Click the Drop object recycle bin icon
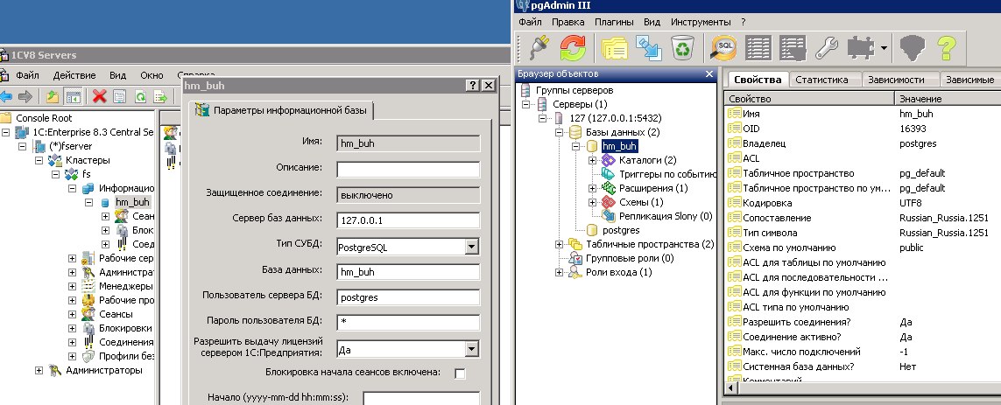The width and height of the screenshot is (1001, 405). click(x=682, y=48)
